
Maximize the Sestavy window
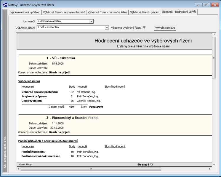pyautogui.click(x=207, y=5)
